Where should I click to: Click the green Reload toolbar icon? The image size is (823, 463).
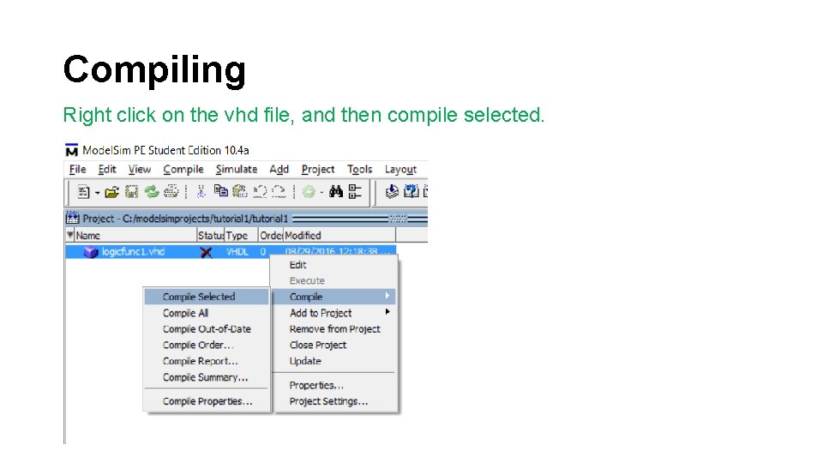point(152,191)
